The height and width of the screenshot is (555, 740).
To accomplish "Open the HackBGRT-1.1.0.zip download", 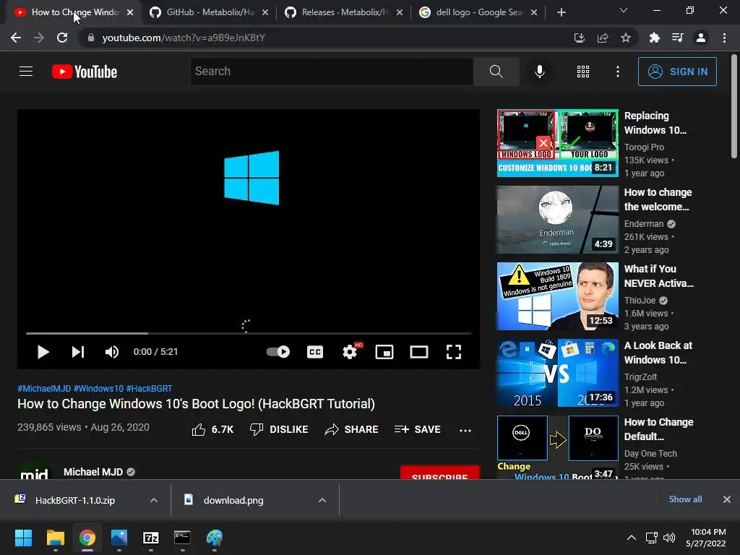I will [75, 500].
